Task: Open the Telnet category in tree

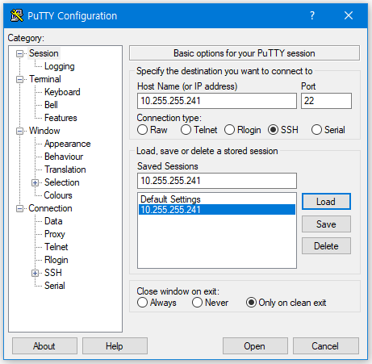Action: (56, 247)
